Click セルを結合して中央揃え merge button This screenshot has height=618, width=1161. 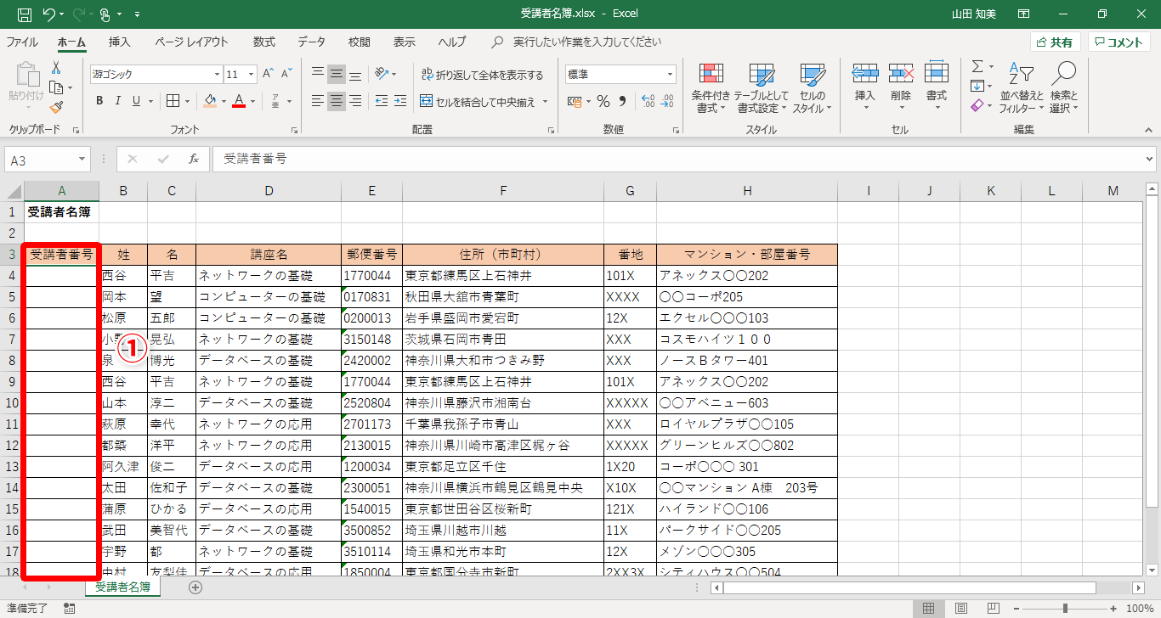pos(478,102)
